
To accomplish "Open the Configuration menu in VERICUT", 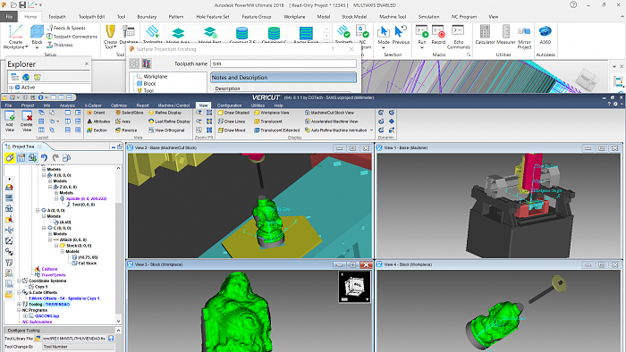I will 229,105.
